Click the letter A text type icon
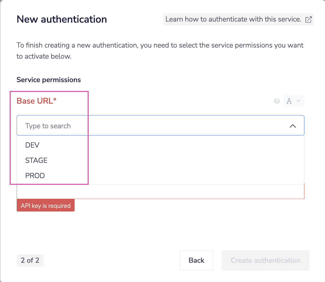 click(x=289, y=101)
